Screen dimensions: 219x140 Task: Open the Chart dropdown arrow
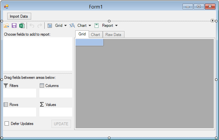[90, 26]
